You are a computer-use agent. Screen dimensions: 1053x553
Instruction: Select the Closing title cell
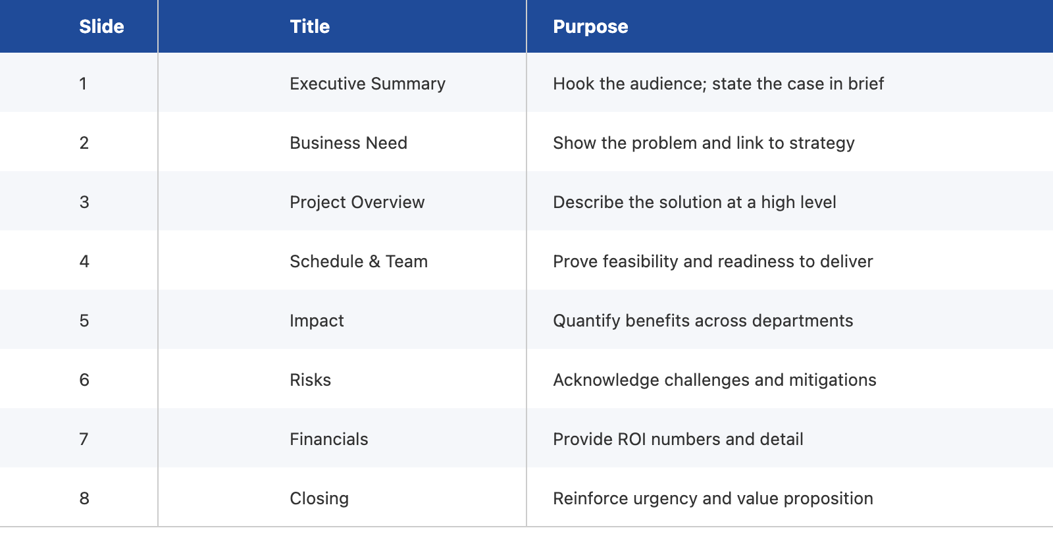coord(319,498)
